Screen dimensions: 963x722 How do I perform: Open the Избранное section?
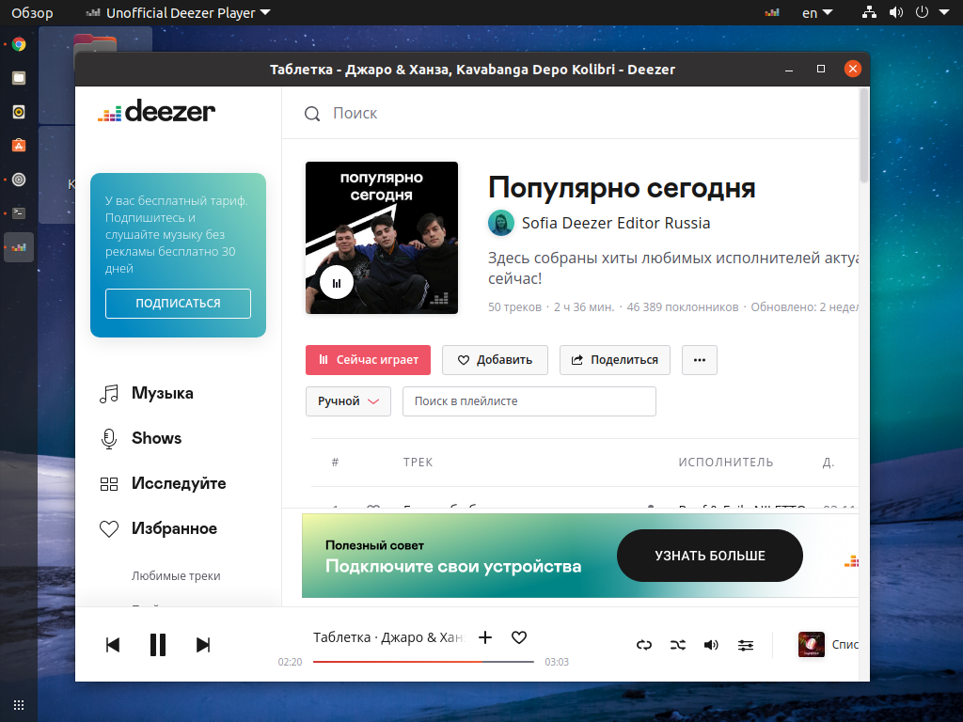[x=174, y=528]
